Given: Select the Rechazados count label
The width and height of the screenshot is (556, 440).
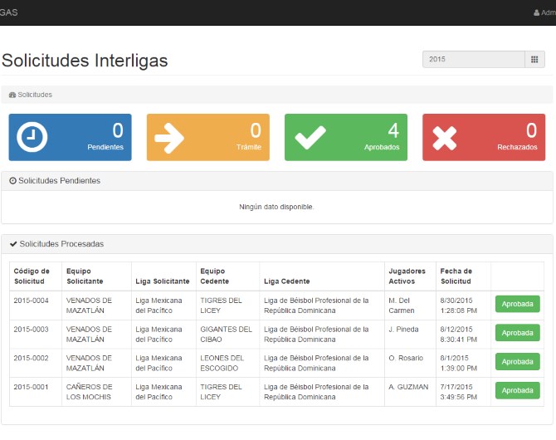Looking at the screenshot, I should (x=517, y=147).
